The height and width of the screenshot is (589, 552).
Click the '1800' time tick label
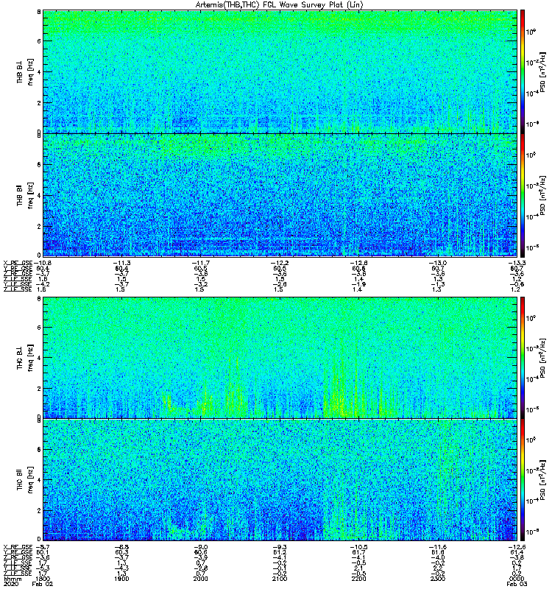(x=43, y=579)
